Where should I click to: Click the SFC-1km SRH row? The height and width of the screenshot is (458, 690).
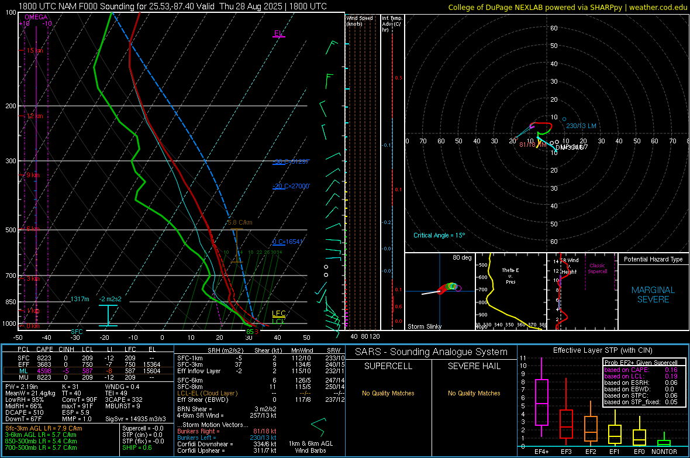(261, 358)
